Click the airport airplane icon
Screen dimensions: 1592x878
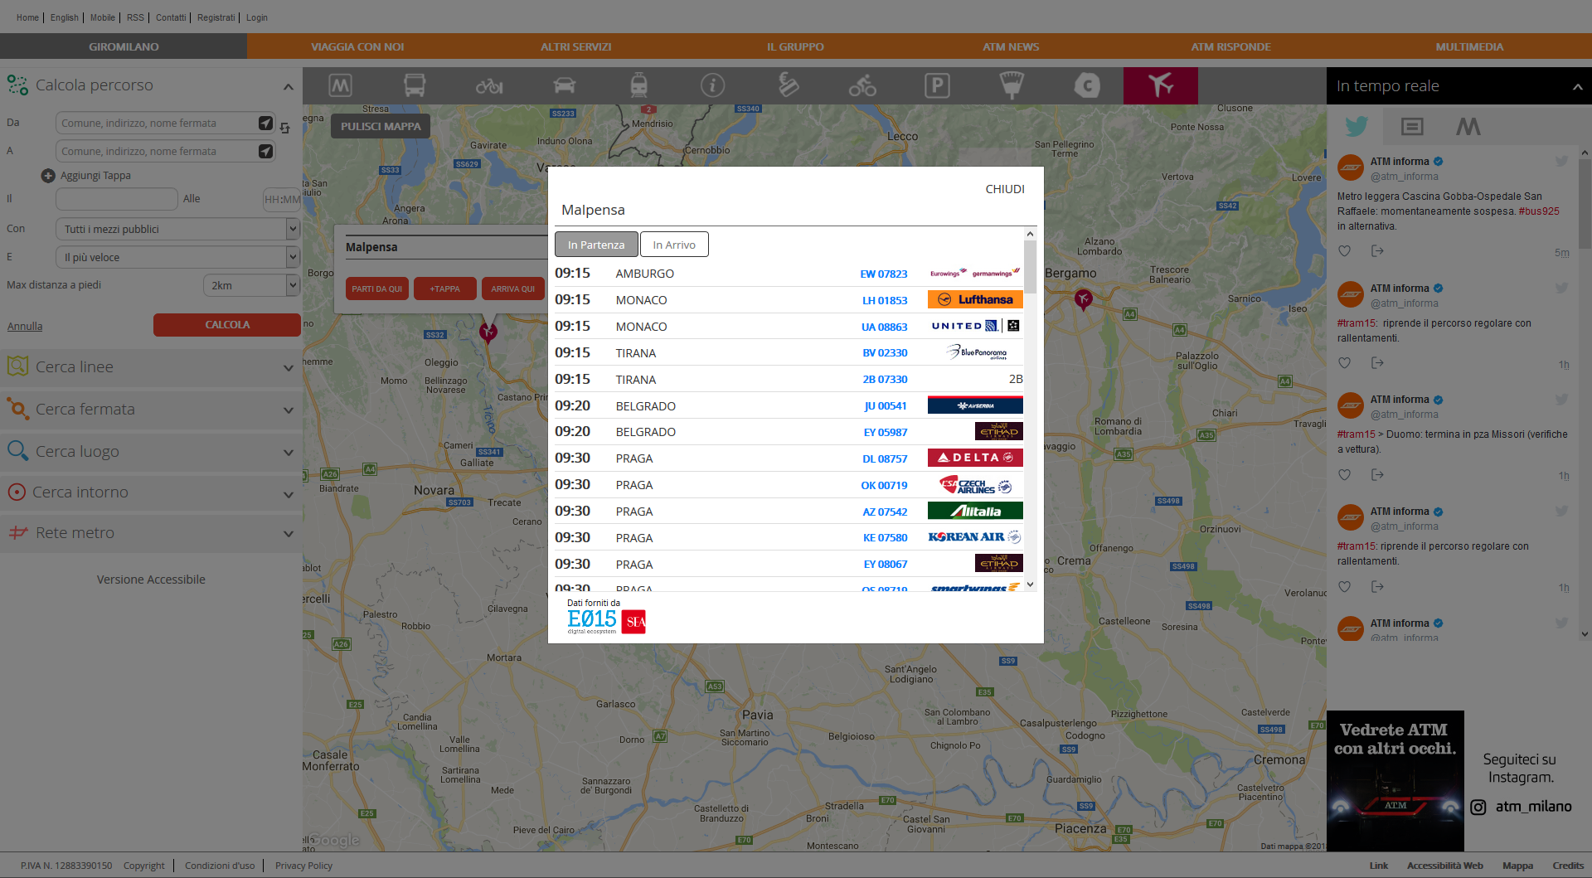pyautogui.click(x=1160, y=85)
